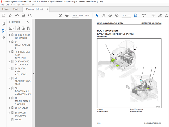The height and width of the screenshot is (127, 169).
Task: Expand the 20 STANDARD VALUE TABLE bookmark
Action: (9, 62)
